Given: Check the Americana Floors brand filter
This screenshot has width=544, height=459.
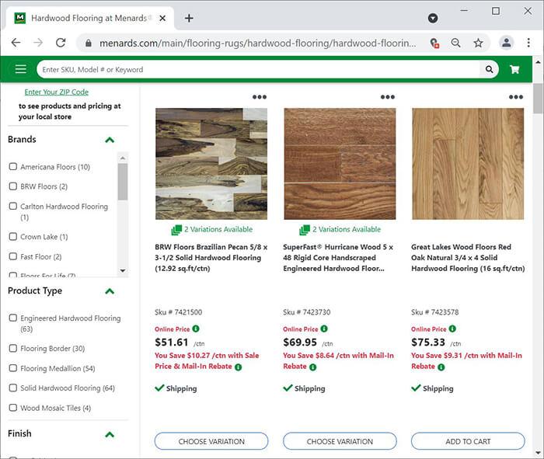Looking at the screenshot, I should [x=13, y=167].
